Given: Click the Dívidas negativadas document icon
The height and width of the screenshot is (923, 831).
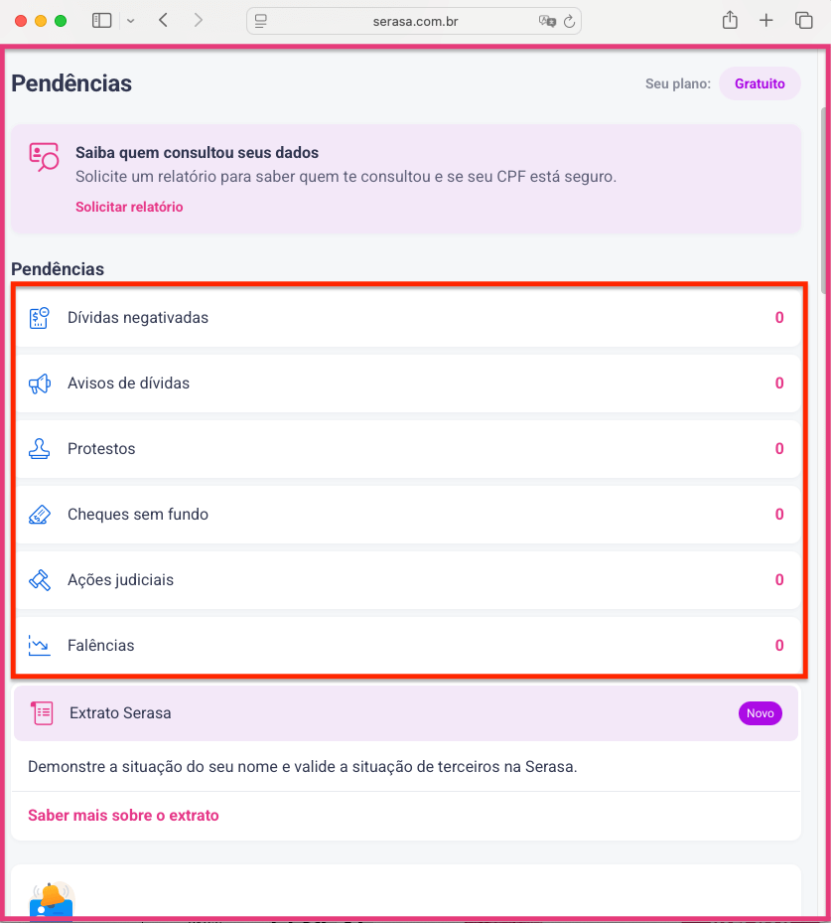Looking at the screenshot, I should 40,318.
